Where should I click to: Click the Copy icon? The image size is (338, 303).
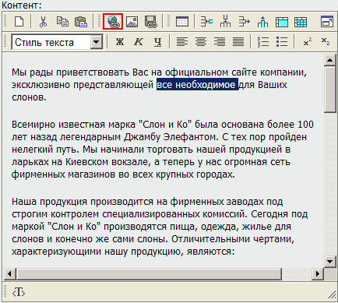pos(62,22)
